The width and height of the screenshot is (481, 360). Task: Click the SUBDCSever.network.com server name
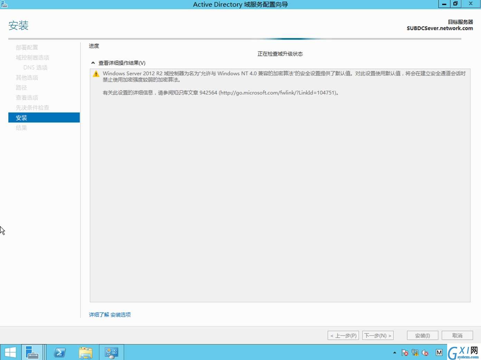440,28
